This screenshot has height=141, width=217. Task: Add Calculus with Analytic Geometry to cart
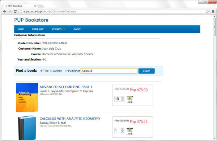pyautogui.click(x=130, y=131)
